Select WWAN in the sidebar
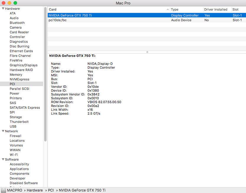The image size is (246, 193). point(15,150)
